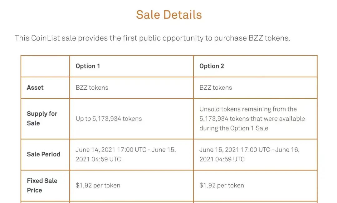
Task: Click BZZ tokens under Option 1
Action: (92, 87)
